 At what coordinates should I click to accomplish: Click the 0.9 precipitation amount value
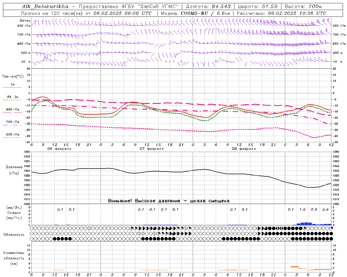[314, 210]
